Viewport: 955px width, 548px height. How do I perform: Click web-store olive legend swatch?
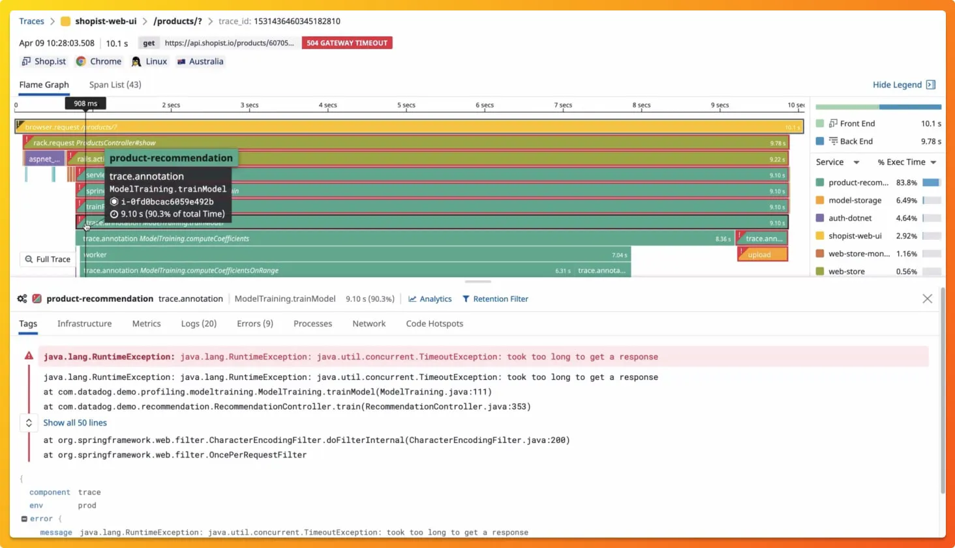click(820, 271)
